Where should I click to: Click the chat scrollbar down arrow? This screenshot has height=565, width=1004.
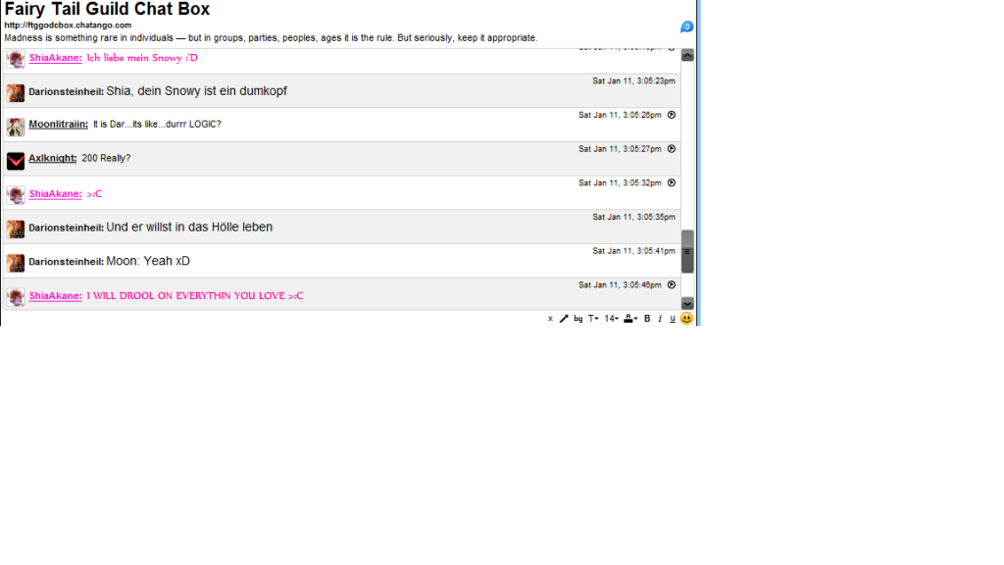(x=687, y=303)
